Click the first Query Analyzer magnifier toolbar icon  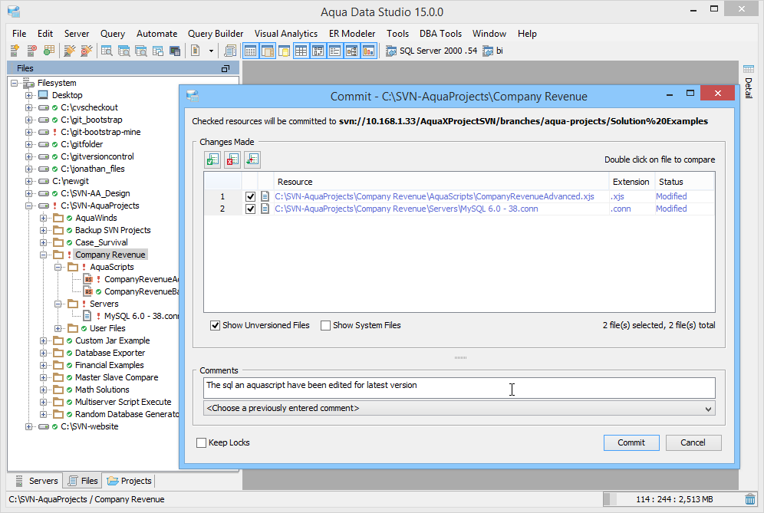coord(107,51)
